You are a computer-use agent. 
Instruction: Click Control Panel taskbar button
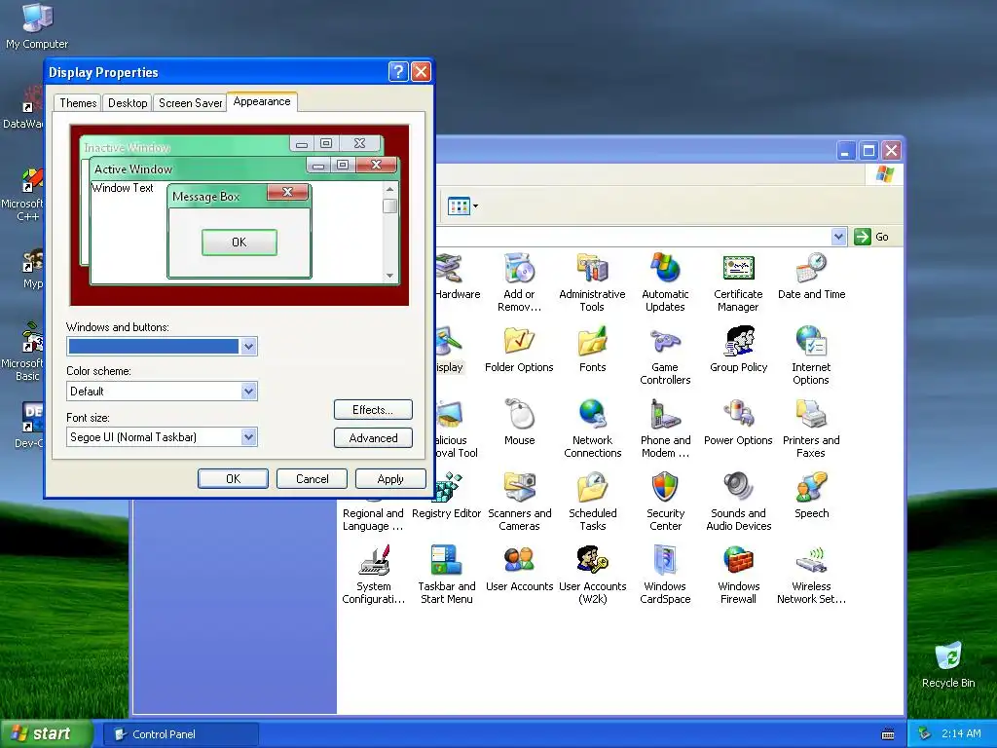pyautogui.click(x=181, y=734)
